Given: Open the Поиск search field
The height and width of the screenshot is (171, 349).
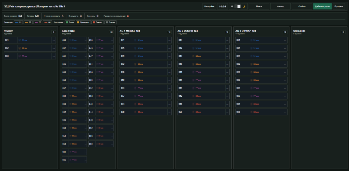Looking at the screenshot, I should [259, 6].
